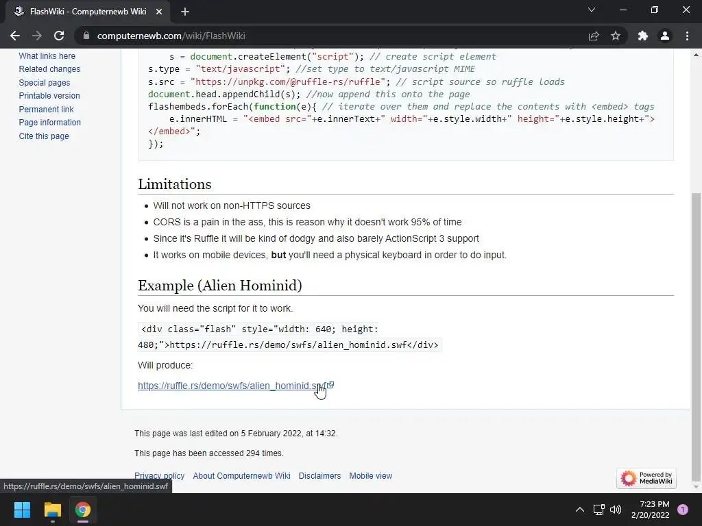The height and width of the screenshot is (526, 702).
Task: Open the clock showing 7:23 PM
Action: point(650,510)
